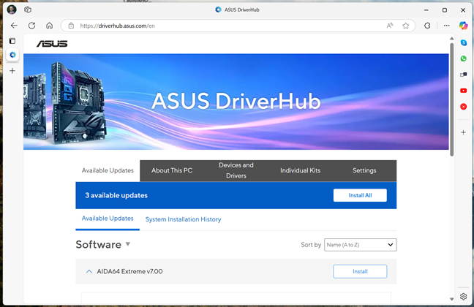Screen dimensions: 474x307
Task: Open WhatsApp in the sidebar
Action: point(463,58)
